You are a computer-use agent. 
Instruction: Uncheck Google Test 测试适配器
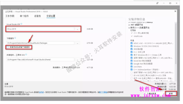131,64
